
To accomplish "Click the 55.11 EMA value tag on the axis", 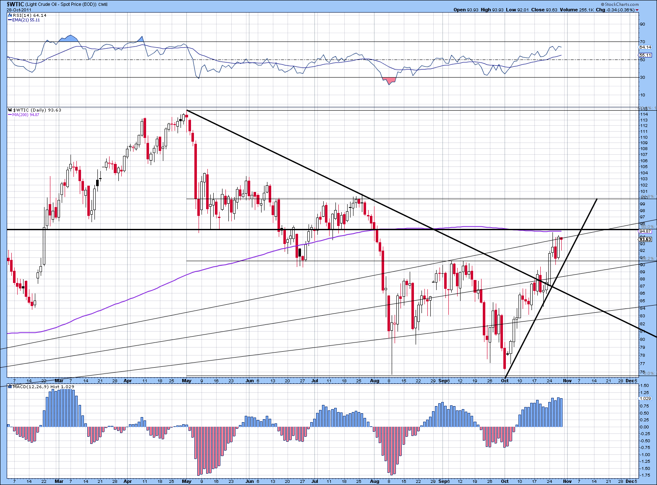I will [645, 55].
